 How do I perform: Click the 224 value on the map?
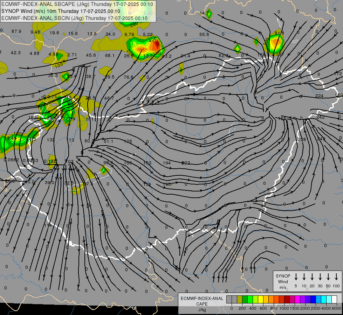click(320, 96)
